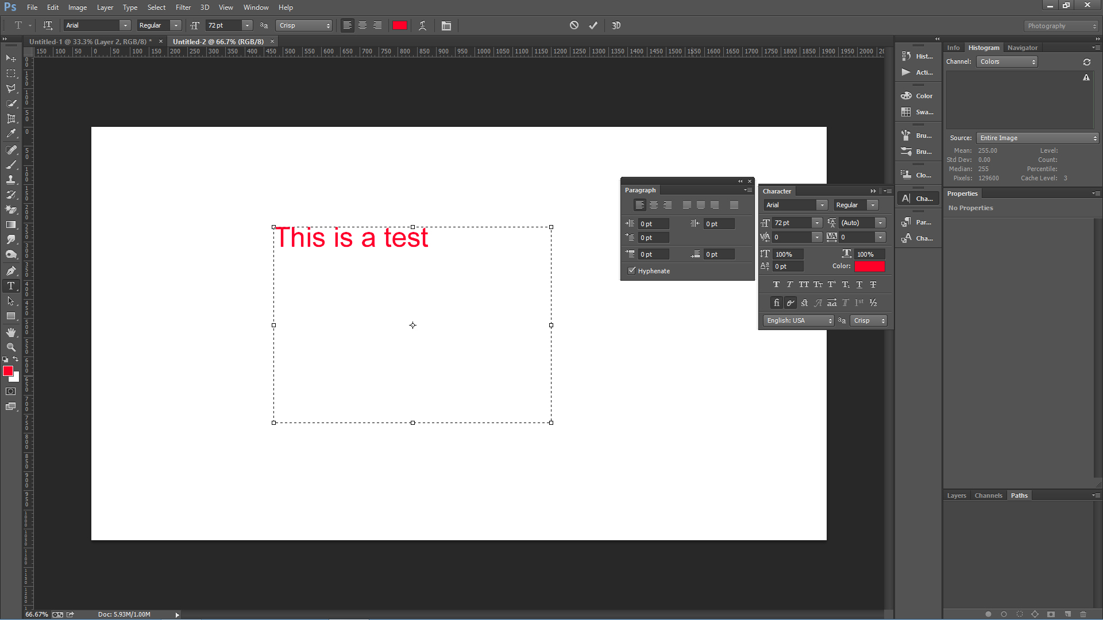Viewport: 1103px width, 620px height.
Task: Select the Gradient tool
Action: click(x=11, y=224)
